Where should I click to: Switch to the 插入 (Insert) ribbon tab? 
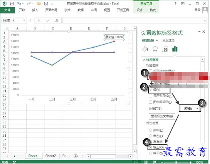pos(35,10)
